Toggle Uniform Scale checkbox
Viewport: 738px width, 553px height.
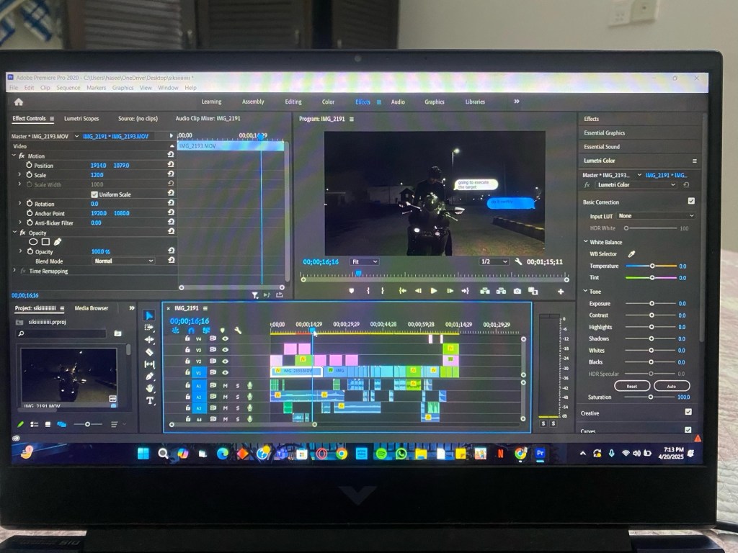[x=94, y=194]
